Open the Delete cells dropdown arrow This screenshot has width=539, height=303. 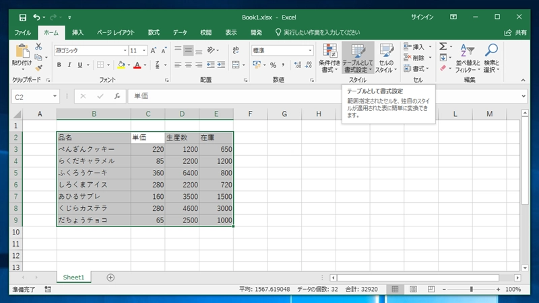(430, 58)
